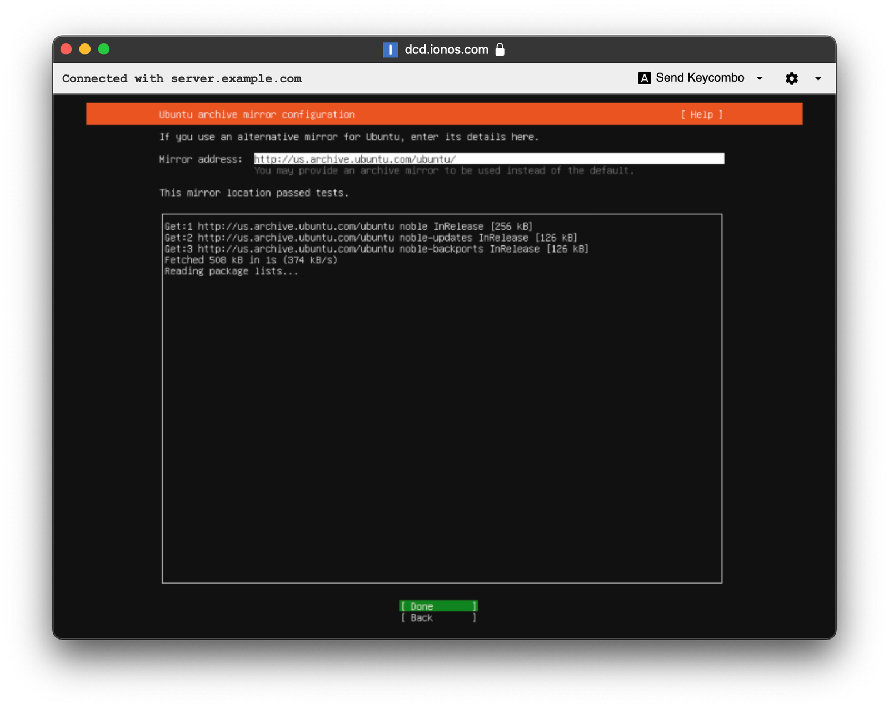This screenshot has width=889, height=709.
Task: Click the 'Connected with server.example.com' status
Action: [x=182, y=78]
